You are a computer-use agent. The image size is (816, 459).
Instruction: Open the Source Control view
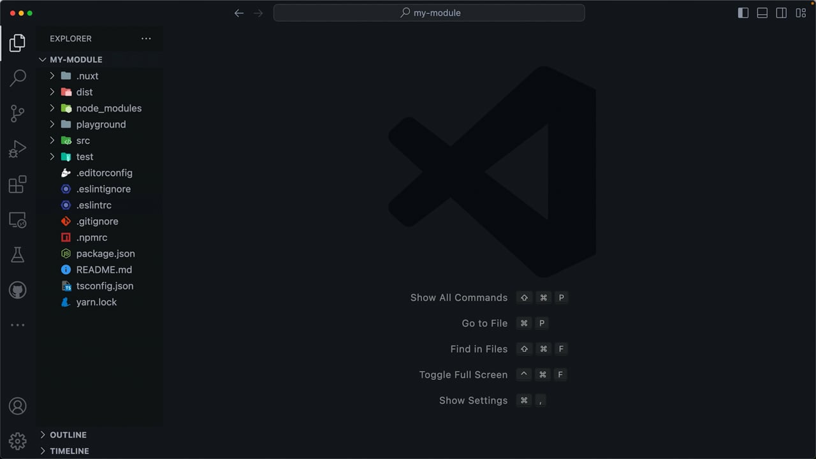coord(17,113)
